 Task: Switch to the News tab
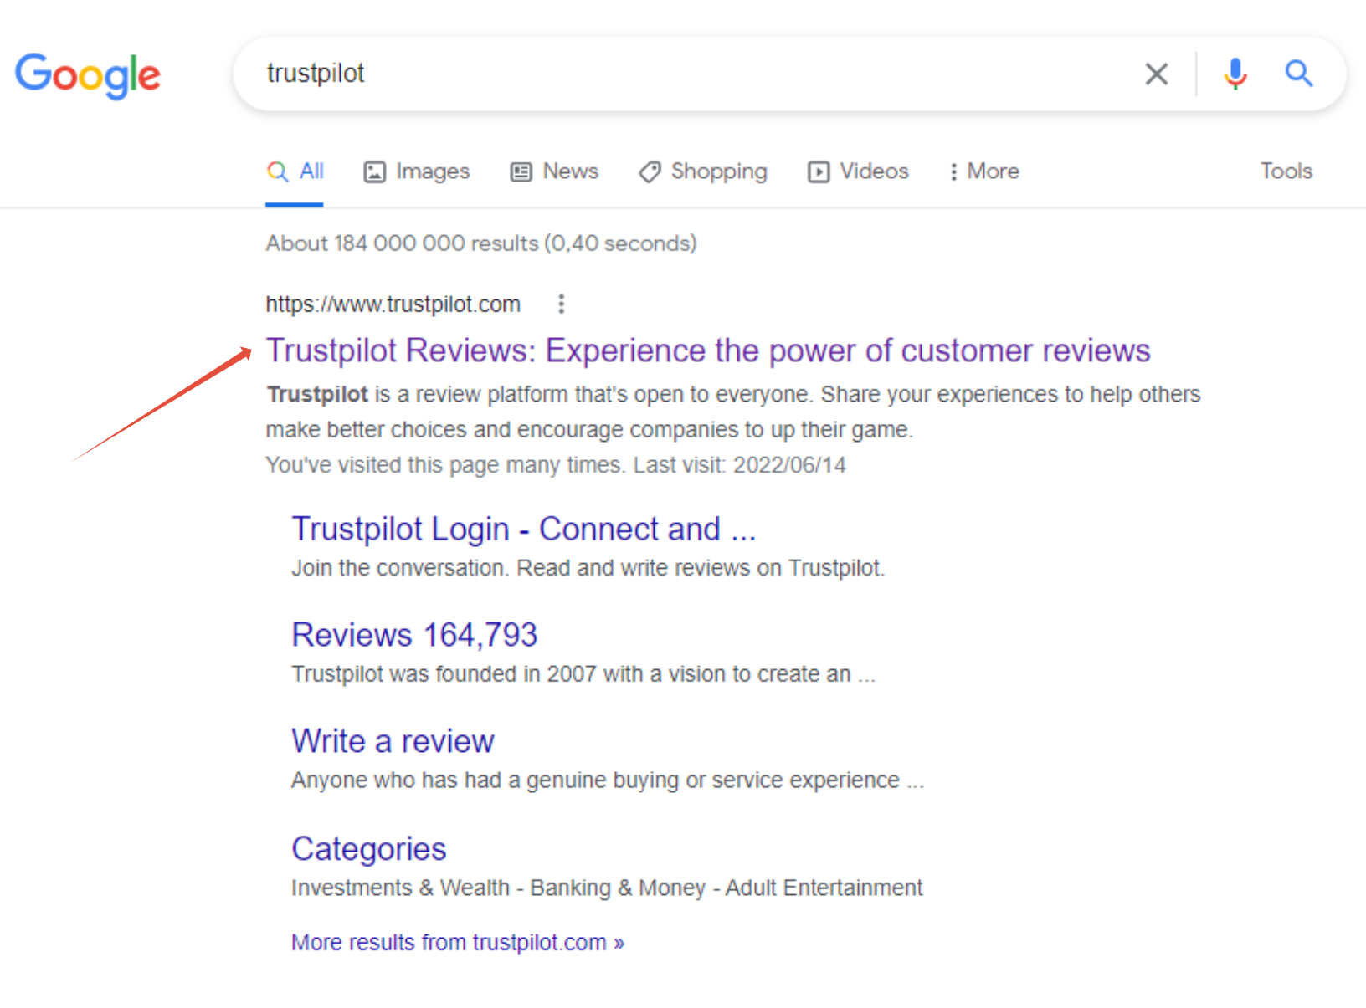tap(554, 171)
